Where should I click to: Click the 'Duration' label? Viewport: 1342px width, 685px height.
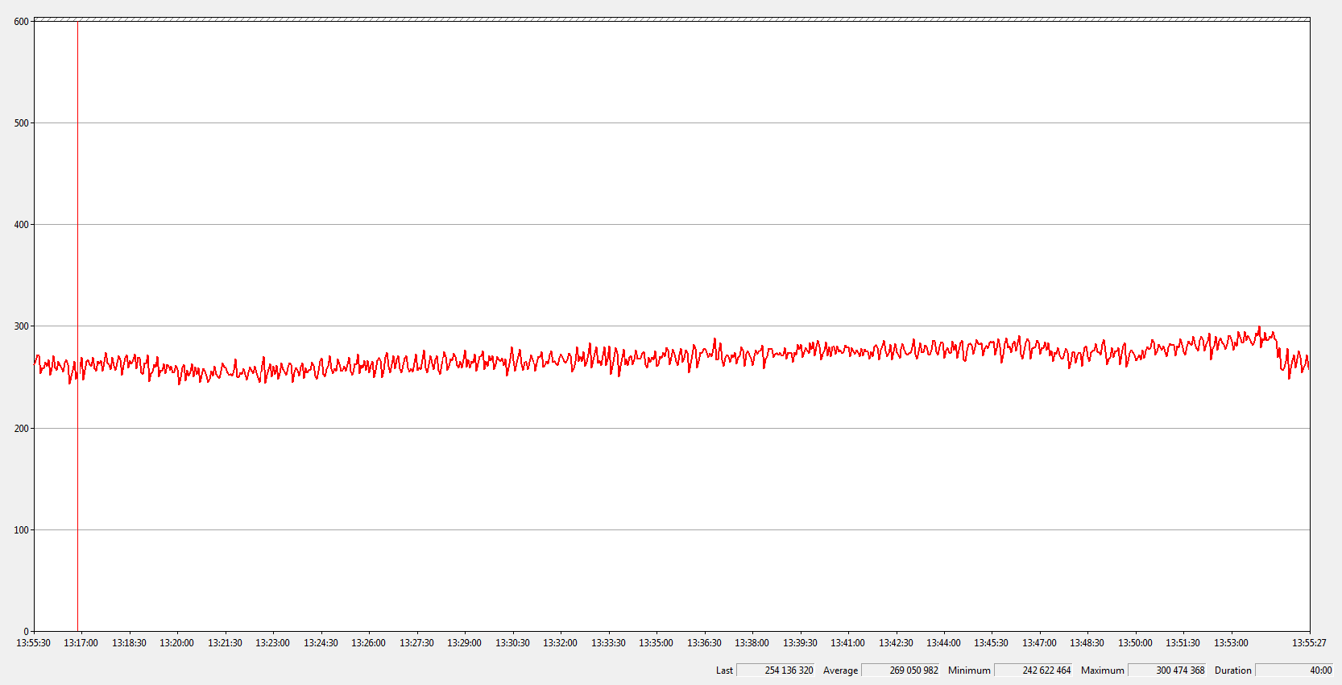[1233, 670]
